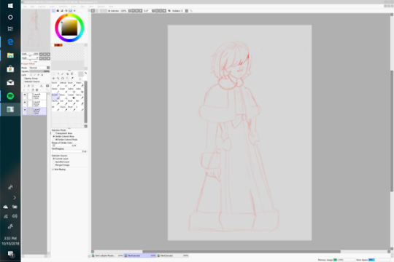Open the Windows Start menu

10,6
